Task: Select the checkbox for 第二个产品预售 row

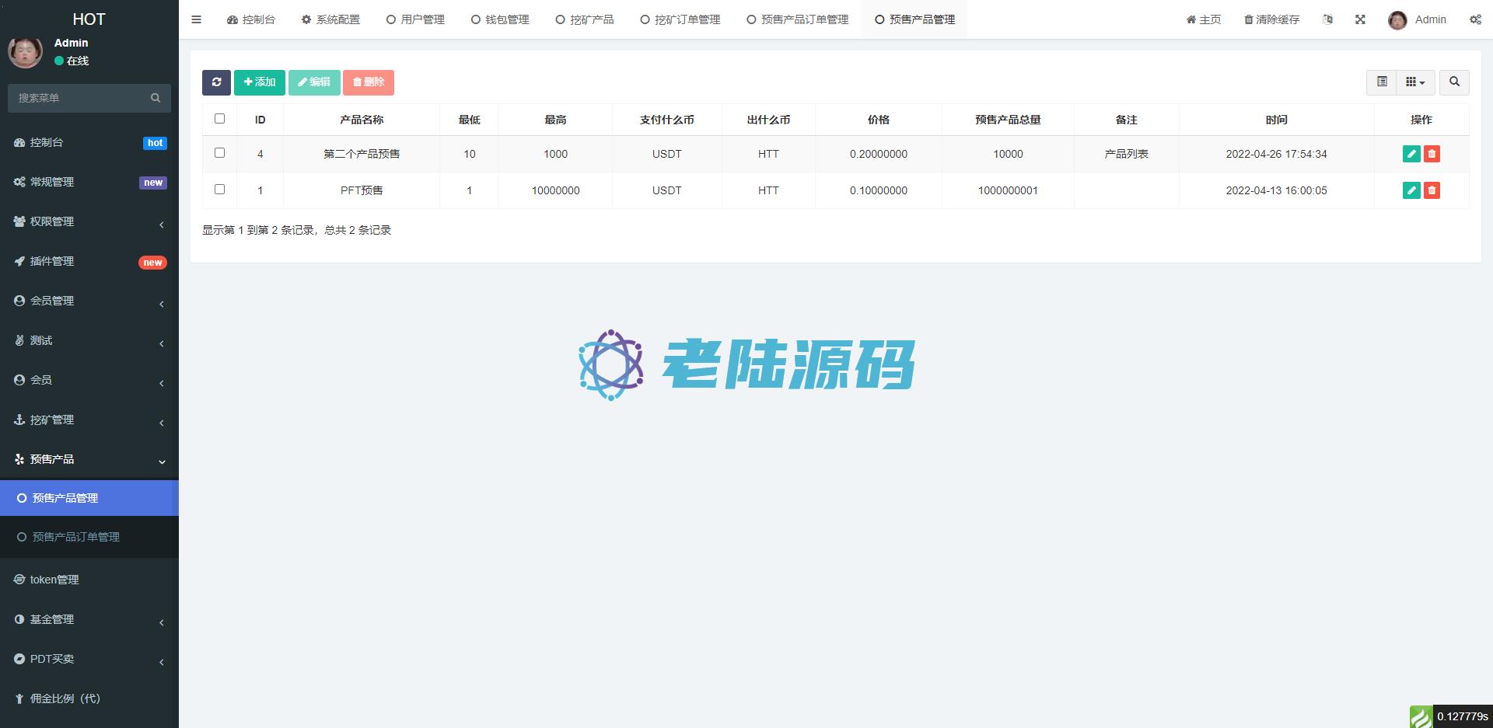Action: (x=219, y=153)
